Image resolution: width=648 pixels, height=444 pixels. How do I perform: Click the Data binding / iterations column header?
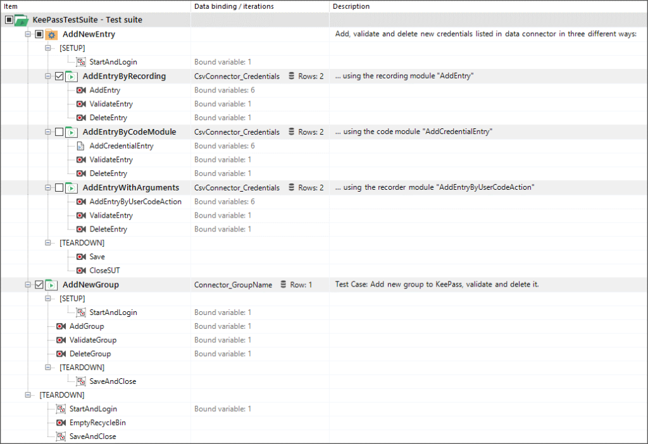pos(260,6)
